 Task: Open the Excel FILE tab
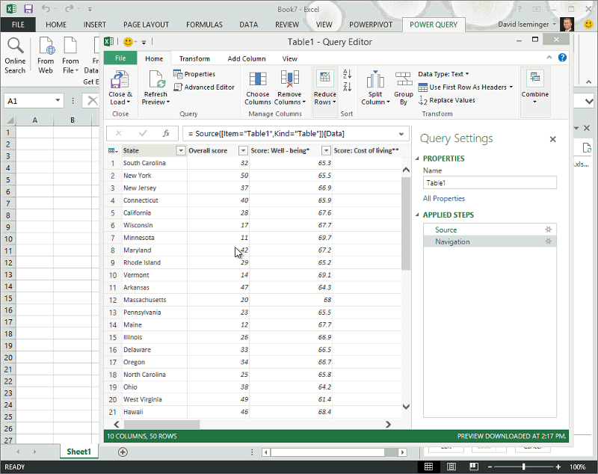click(x=18, y=25)
